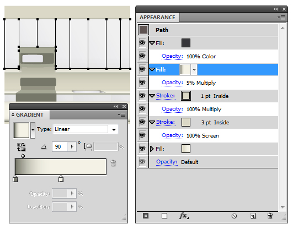The image size is (293, 230).
Task: Click the 1 pt Stroke link
Action: pyautogui.click(x=166, y=96)
